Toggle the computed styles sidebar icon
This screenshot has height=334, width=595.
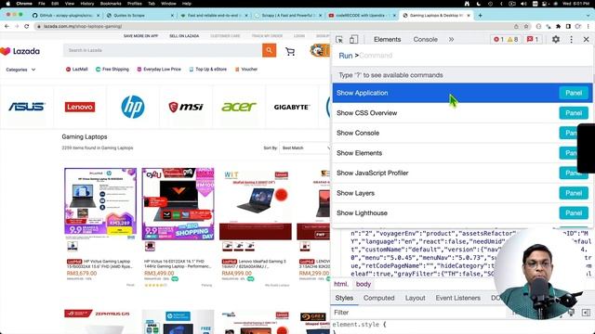point(586,313)
